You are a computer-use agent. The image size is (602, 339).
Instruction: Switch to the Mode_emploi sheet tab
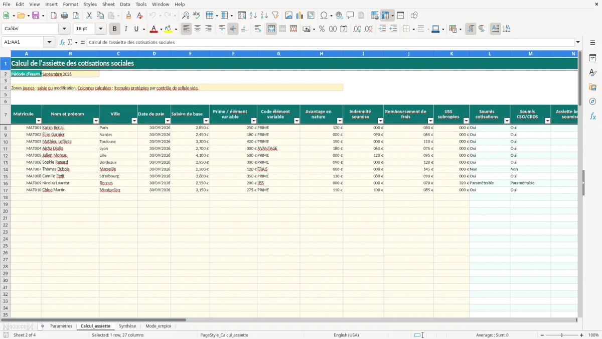[x=158, y=326]
